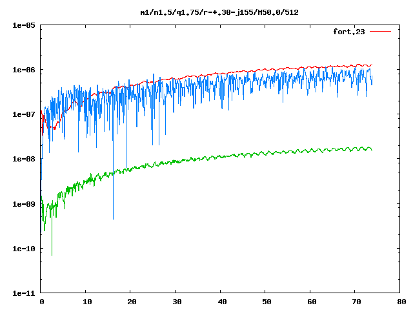The image size is (413, 310).
Task: Click the y-axis label 1e-07
Action: [24, 114]
